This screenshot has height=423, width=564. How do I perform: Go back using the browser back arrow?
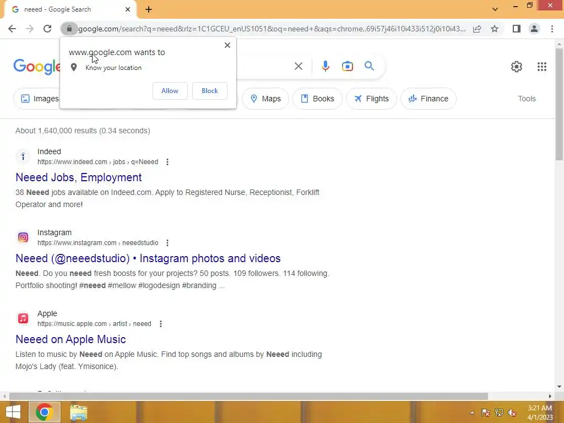click(12, 29)
